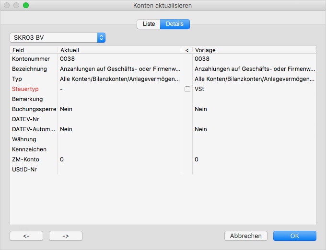Image resolution: width=326 pixels, height=250 pixels.
Task: Select the DATEV-Nr row
Action: click(26, 119)
